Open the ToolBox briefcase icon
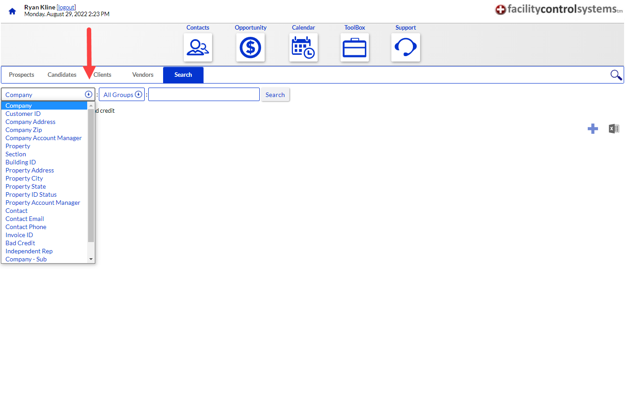The height and width of the screenshot is (419, 625). pyautogui.click(x=355, y=47)
